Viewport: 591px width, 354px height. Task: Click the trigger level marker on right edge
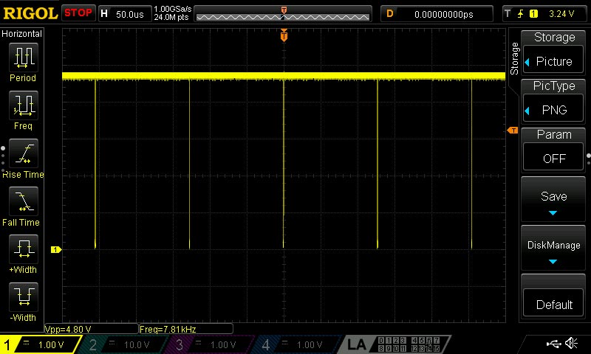pyautogui.click(x=513, y=130)
